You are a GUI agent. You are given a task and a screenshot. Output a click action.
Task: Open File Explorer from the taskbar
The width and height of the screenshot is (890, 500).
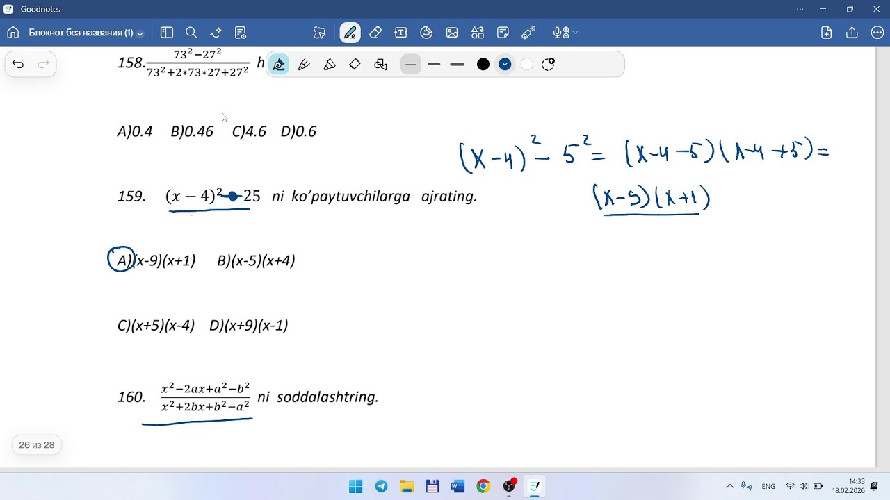pos(407,486)
